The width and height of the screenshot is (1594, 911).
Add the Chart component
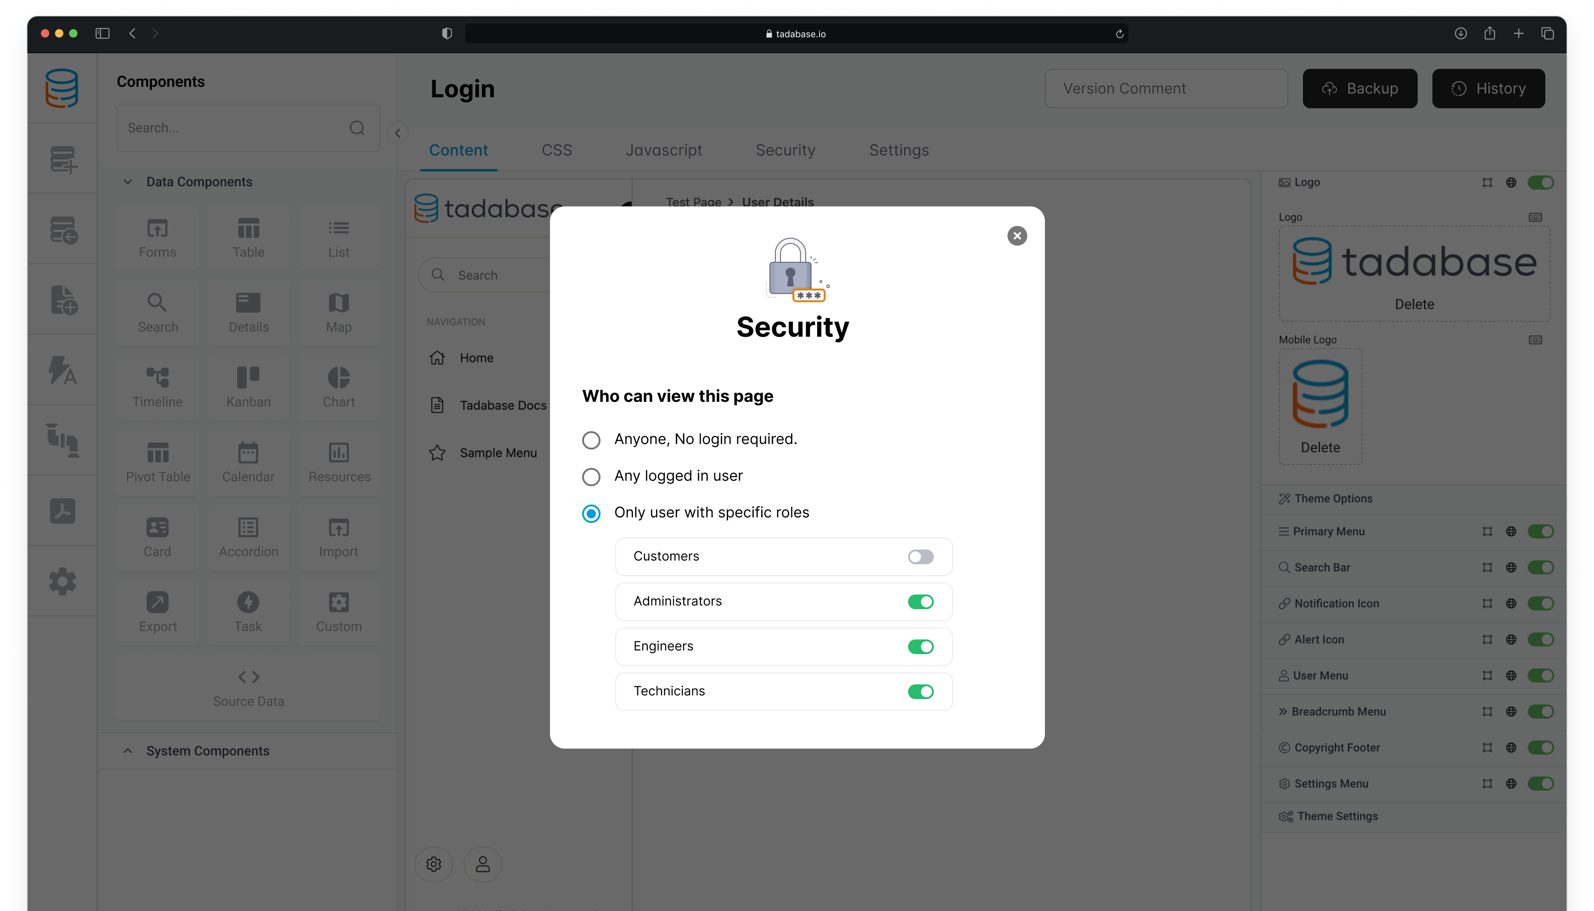coord(339,388)
